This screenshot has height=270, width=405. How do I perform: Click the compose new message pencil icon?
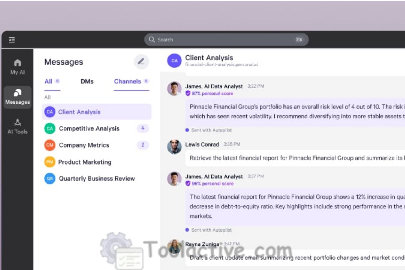click(x=142, y=62)
